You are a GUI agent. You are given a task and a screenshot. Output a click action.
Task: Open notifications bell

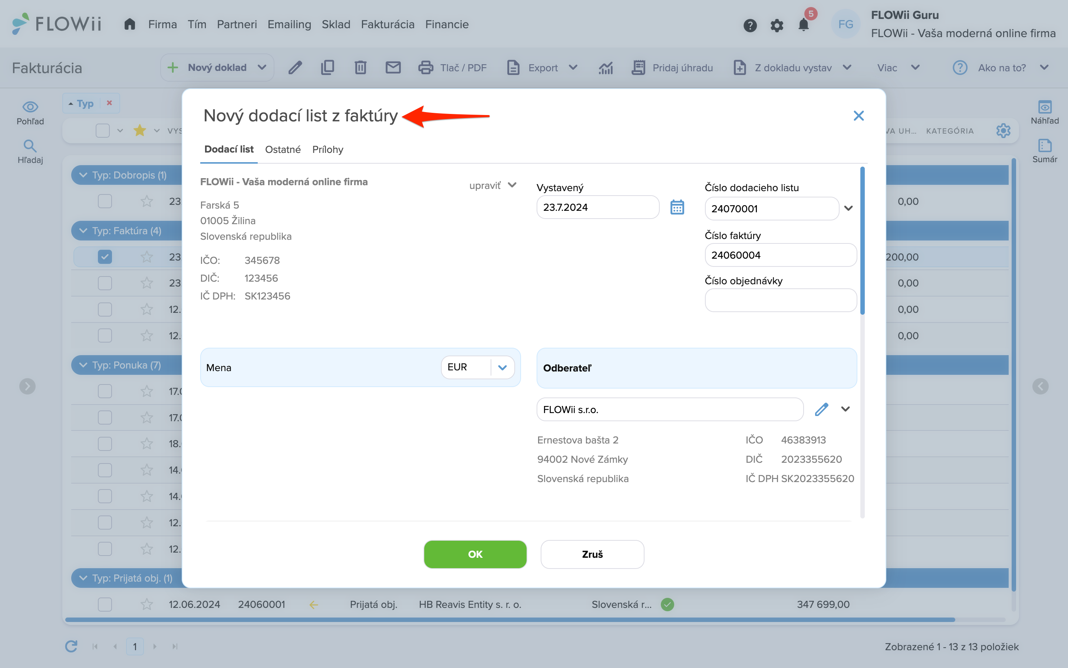(804, 25)
